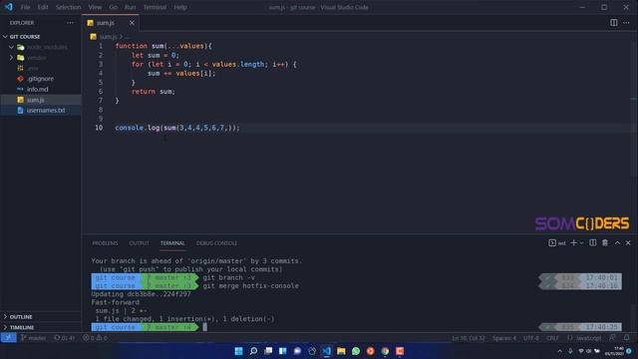Click the vendor folder icon

(x=20, y=58)
